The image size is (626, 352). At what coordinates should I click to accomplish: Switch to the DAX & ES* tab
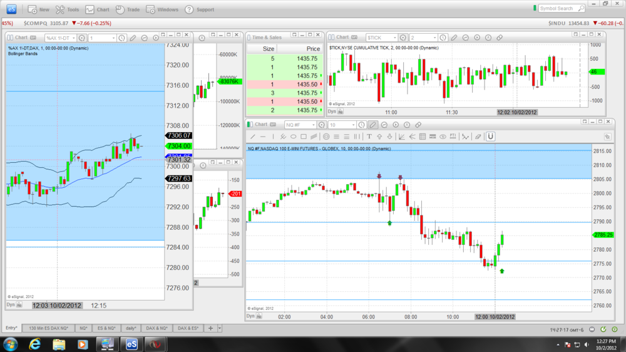click(x=188, y=328)
